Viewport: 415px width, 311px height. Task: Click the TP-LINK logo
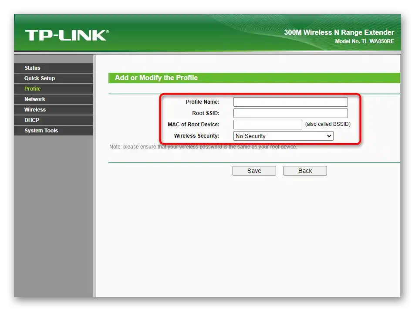pyautogui.click(x=67, y=35)
